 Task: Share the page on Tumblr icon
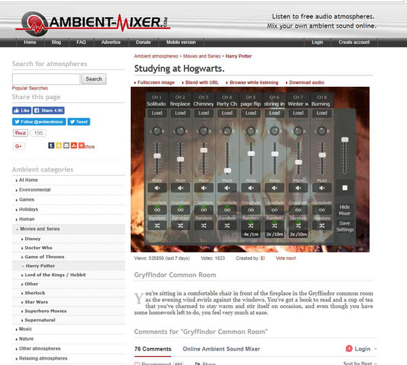[51, 145]
